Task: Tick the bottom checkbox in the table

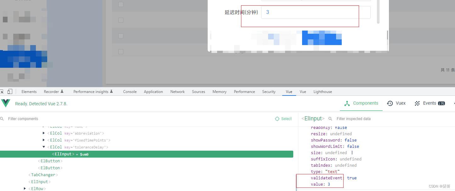Action: click(121, 51)
